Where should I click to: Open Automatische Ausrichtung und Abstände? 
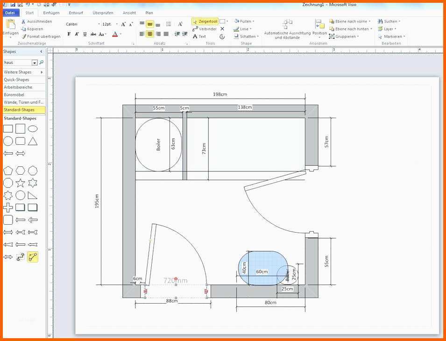tap(286, 28)
